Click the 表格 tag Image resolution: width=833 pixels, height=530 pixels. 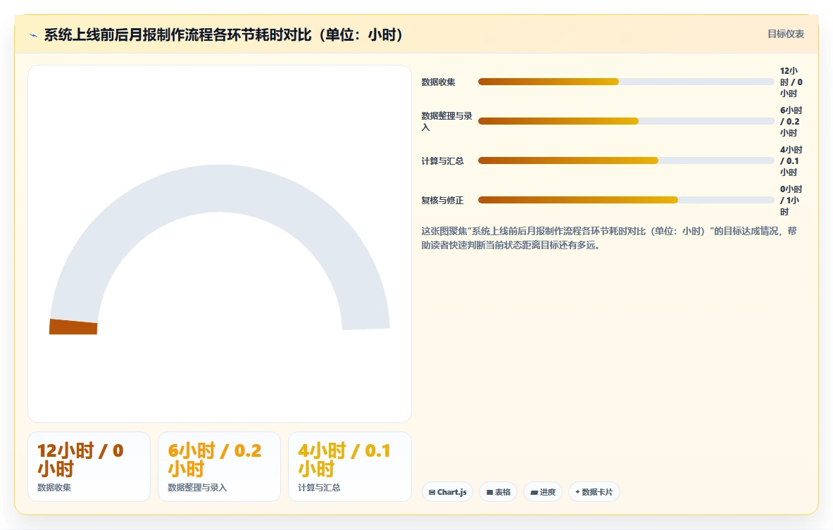pos(499,492)
